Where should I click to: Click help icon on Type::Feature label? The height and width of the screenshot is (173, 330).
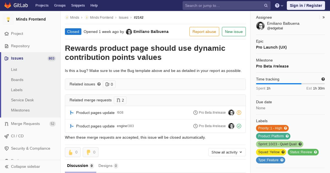(x=282, y=160)
